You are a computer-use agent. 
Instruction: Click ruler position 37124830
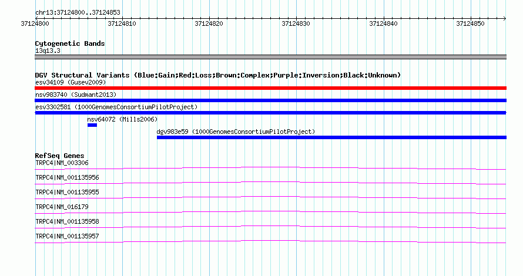[x=296, y=23]
